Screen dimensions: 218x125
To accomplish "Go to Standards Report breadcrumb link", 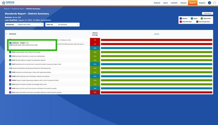I will pos(18,9).
